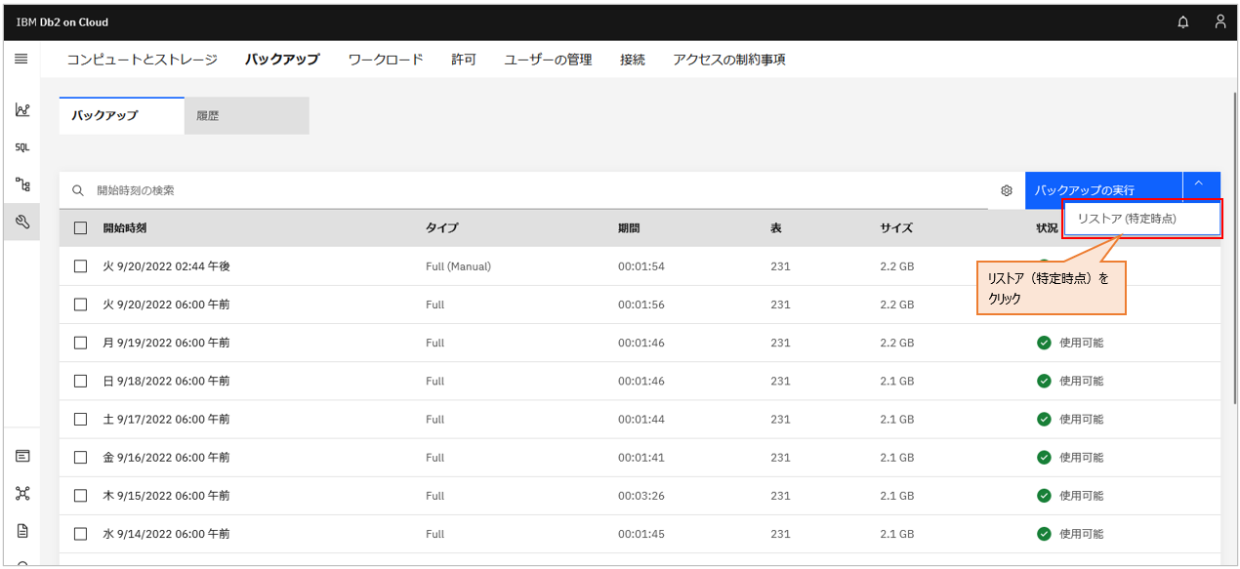1240x569 pixels.
Task: Check the 9/18/2022 06:00 backup row
Action: [80, 381]
